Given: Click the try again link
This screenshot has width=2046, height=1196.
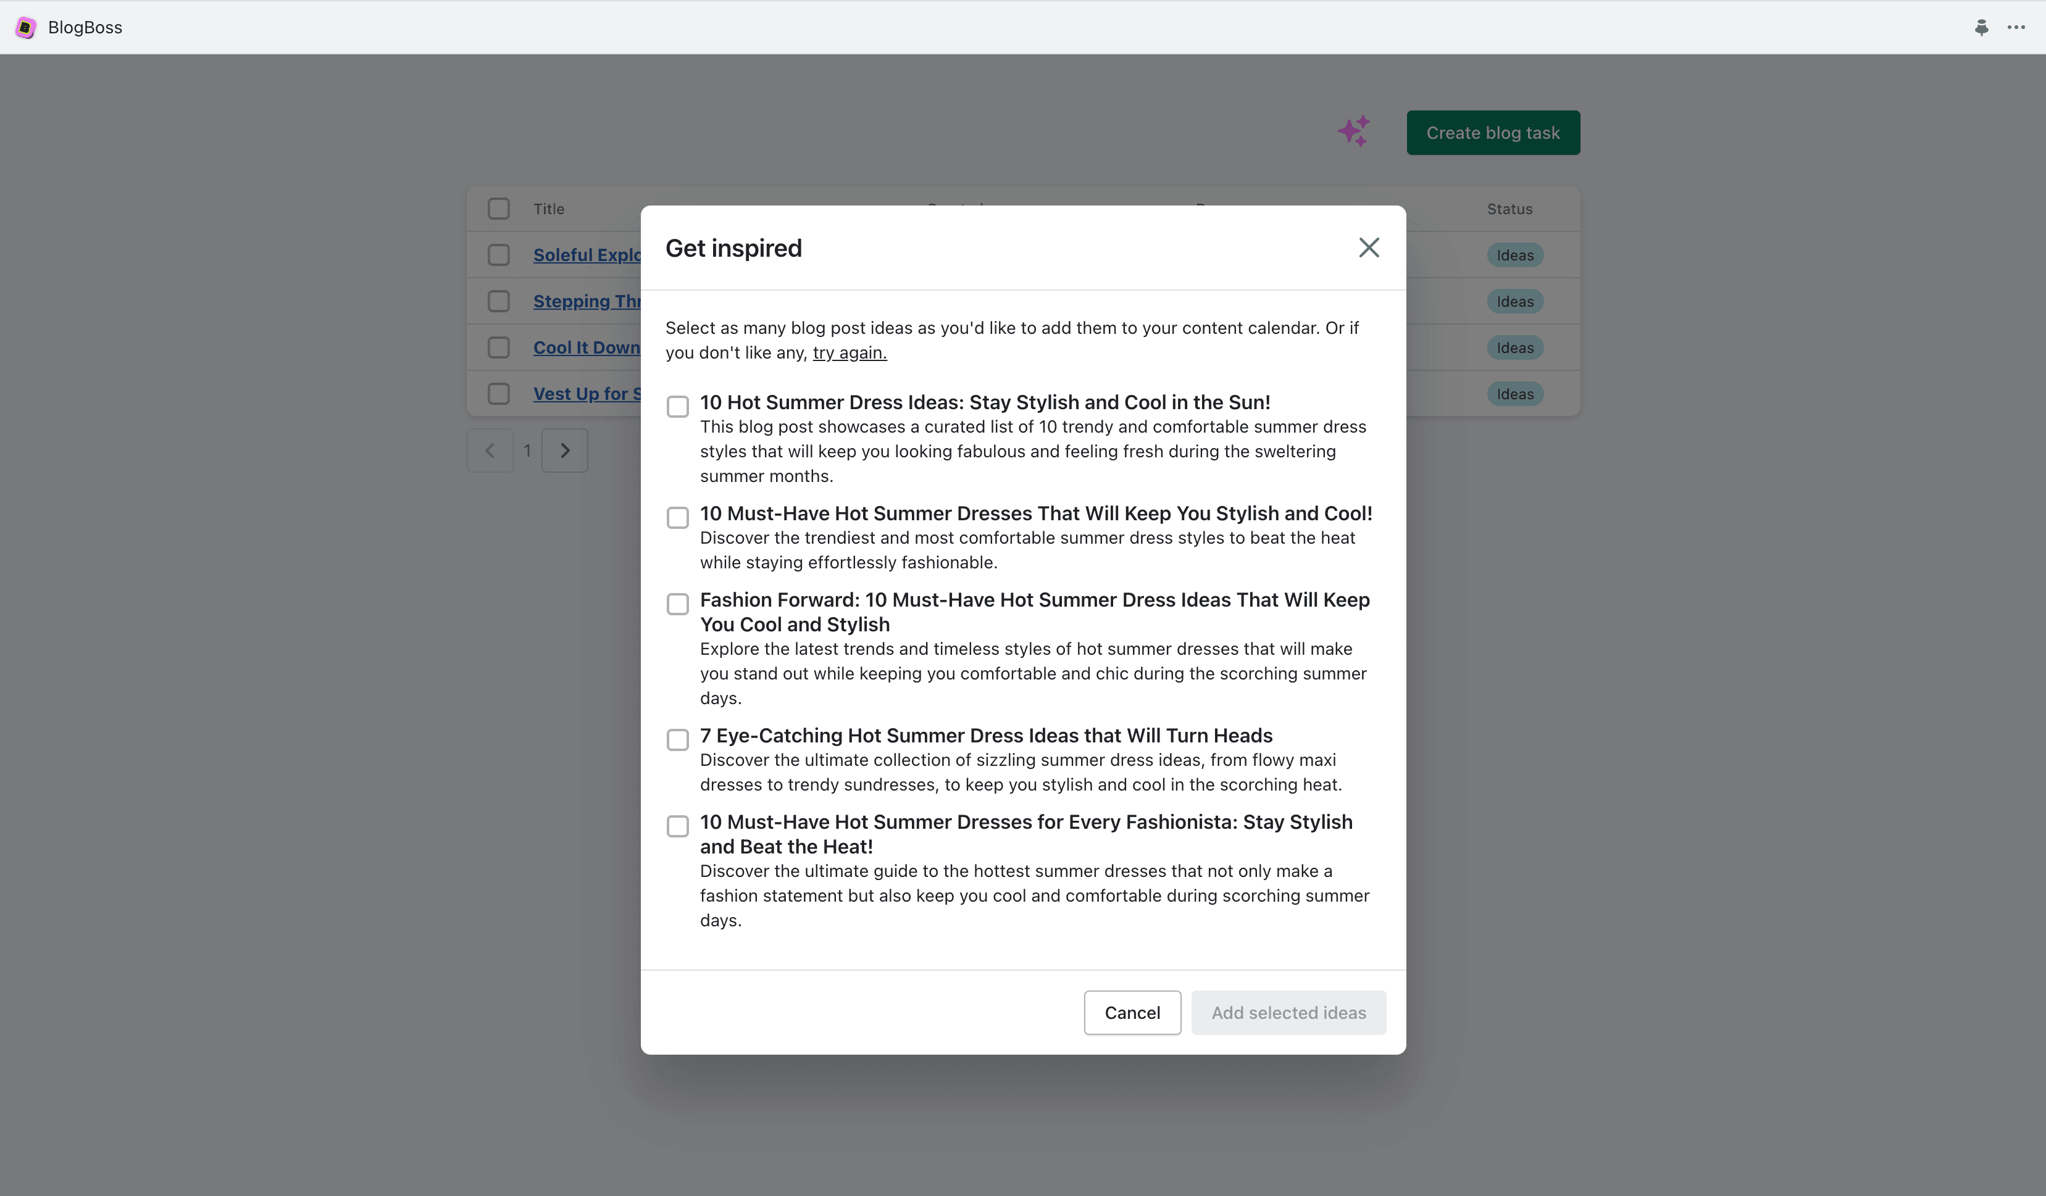Looking at the screenshot, I should (x=850, y=353).
